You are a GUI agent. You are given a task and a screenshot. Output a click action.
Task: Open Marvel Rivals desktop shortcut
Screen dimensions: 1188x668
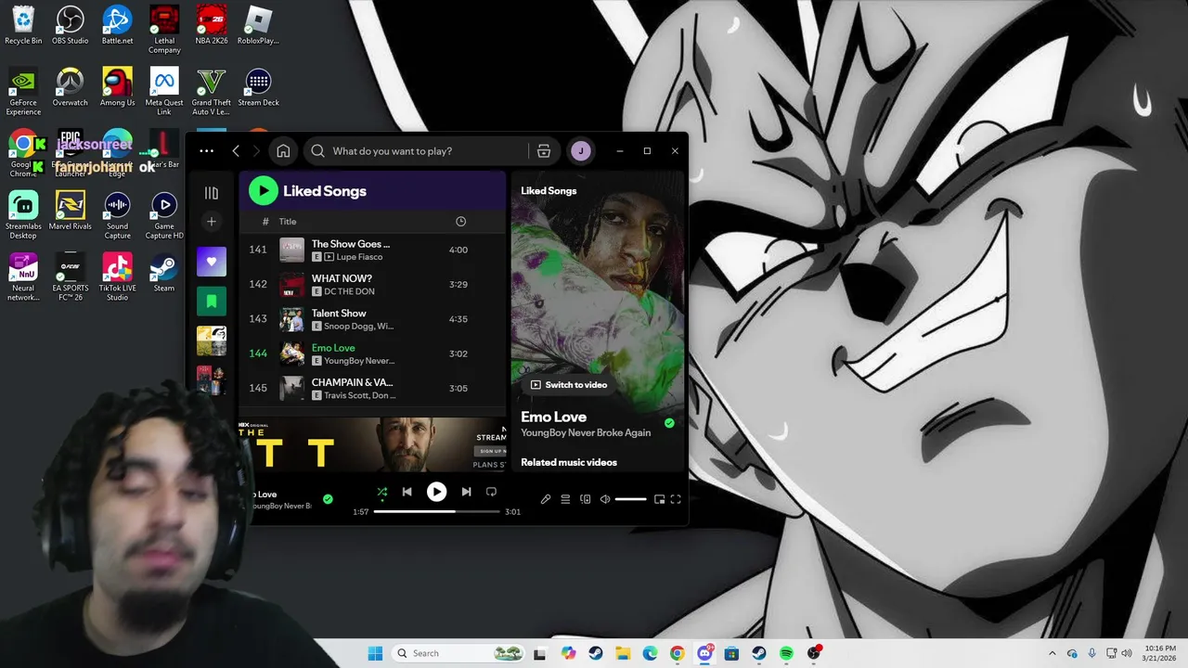coord(71,212)
